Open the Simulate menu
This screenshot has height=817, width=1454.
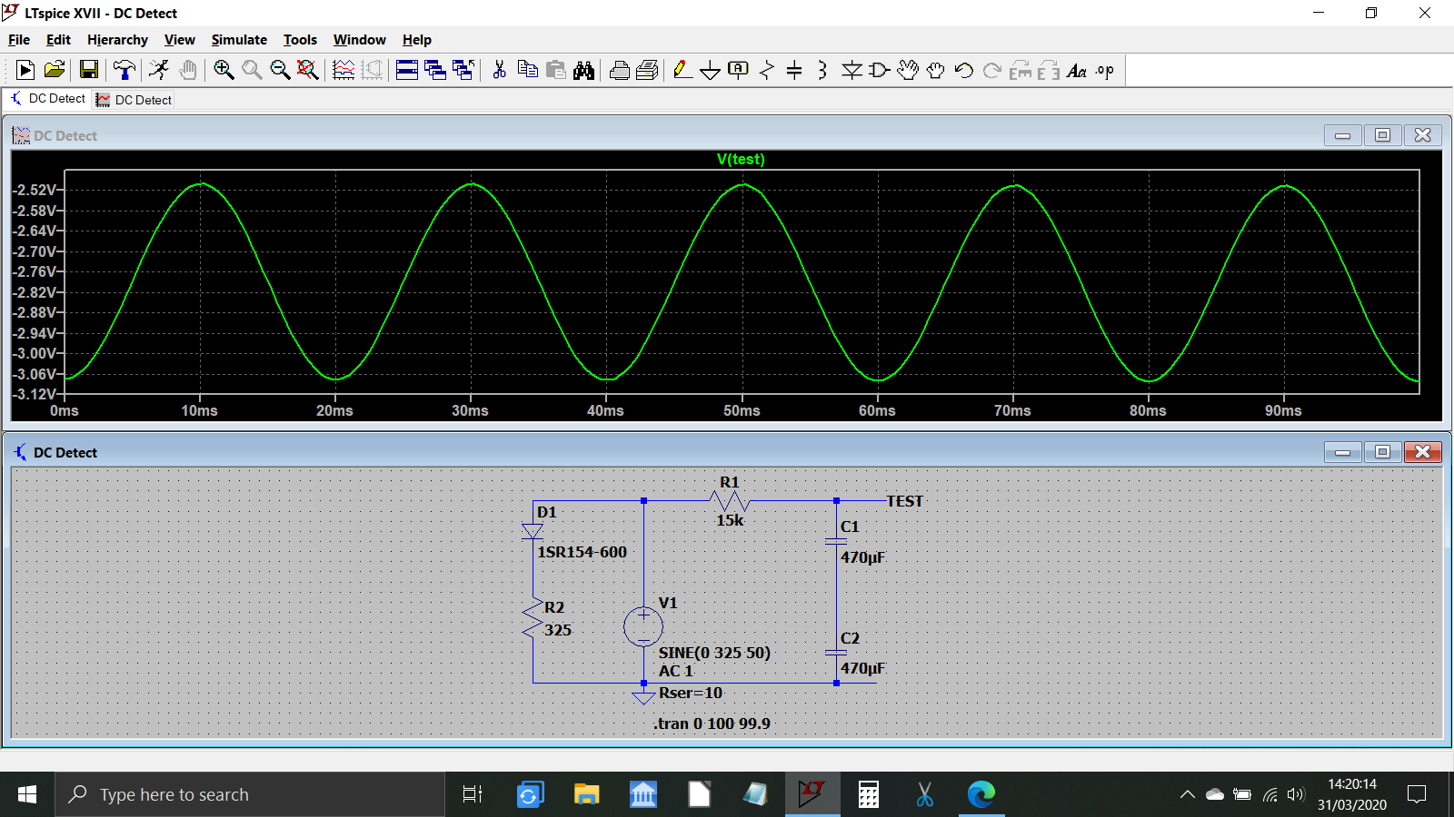click(x=239, y=40)
